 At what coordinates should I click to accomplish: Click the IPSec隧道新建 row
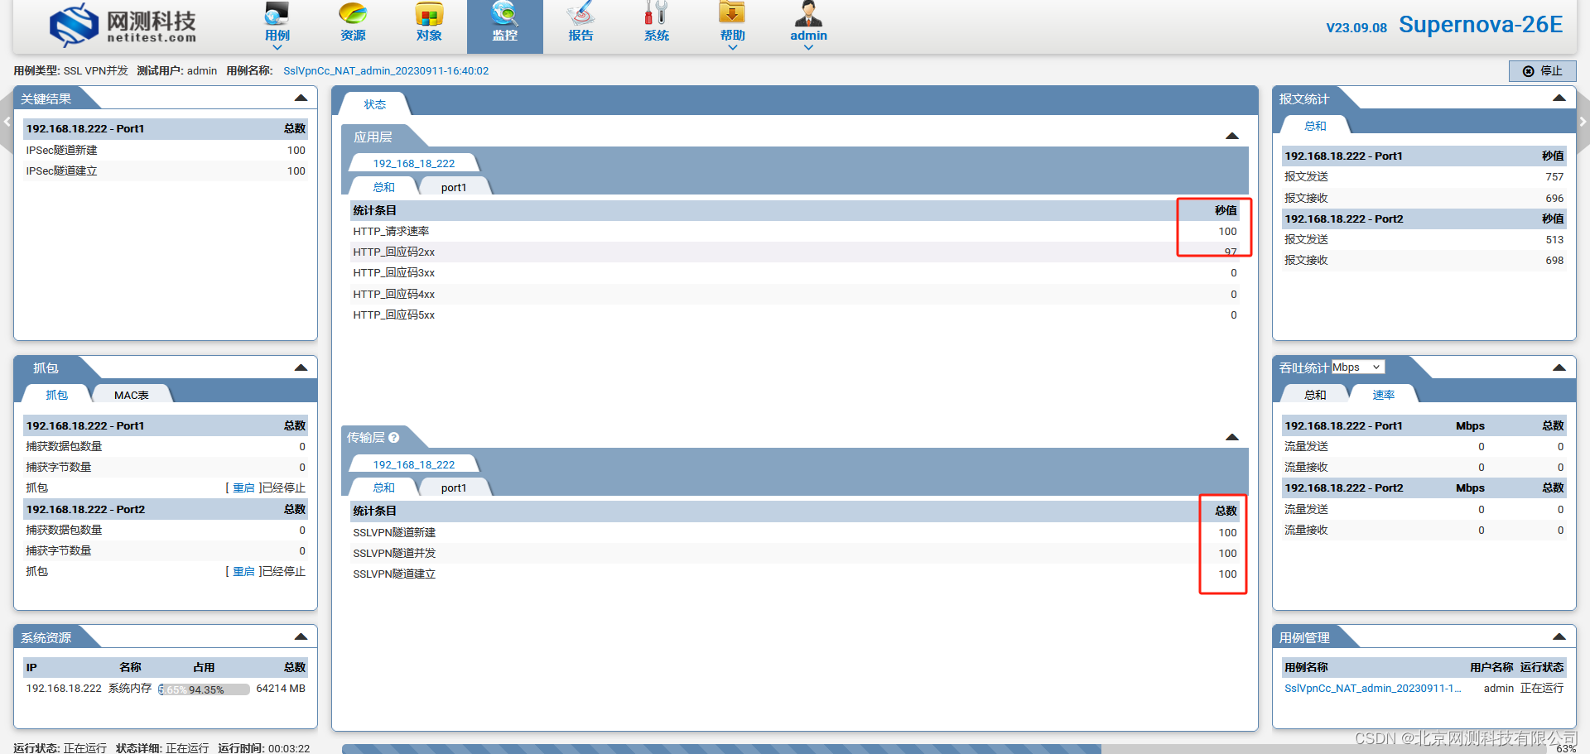click(x=166, y=151)
